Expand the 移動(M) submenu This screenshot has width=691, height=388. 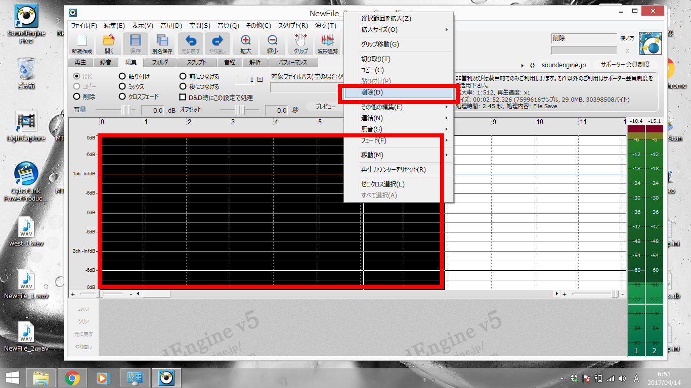[x=399, y=155]
